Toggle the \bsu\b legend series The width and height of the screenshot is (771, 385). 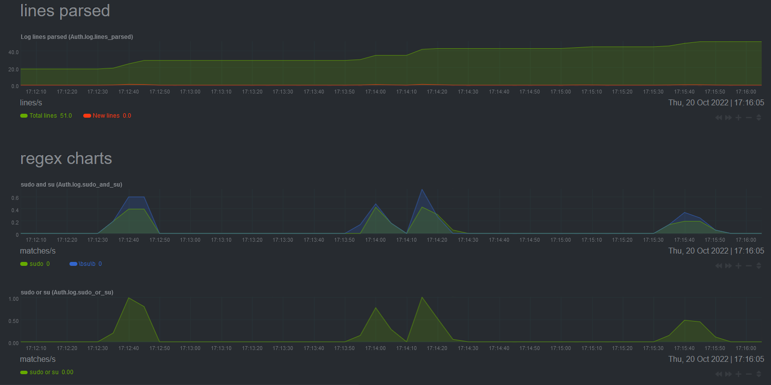[86, 264]
